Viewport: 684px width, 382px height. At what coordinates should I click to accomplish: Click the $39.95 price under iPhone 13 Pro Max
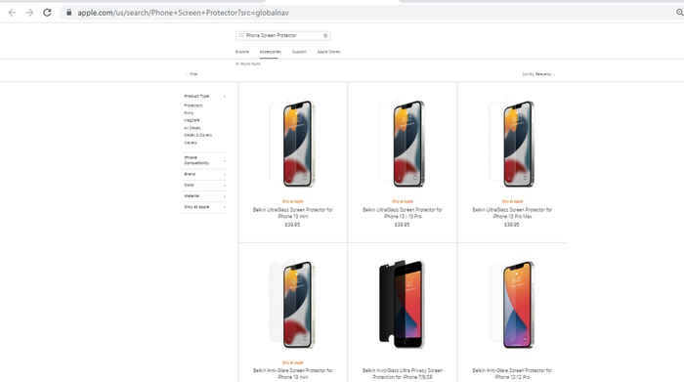pyautogui.click(x=512, y=225)
